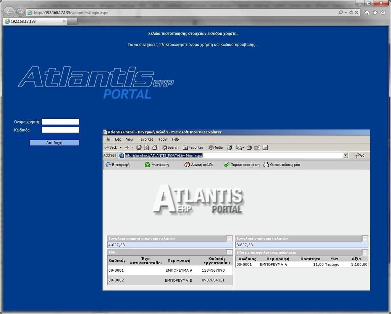Open the Home icon in outer browser
The width and height of the screenshot is (391, 314).
367,13
